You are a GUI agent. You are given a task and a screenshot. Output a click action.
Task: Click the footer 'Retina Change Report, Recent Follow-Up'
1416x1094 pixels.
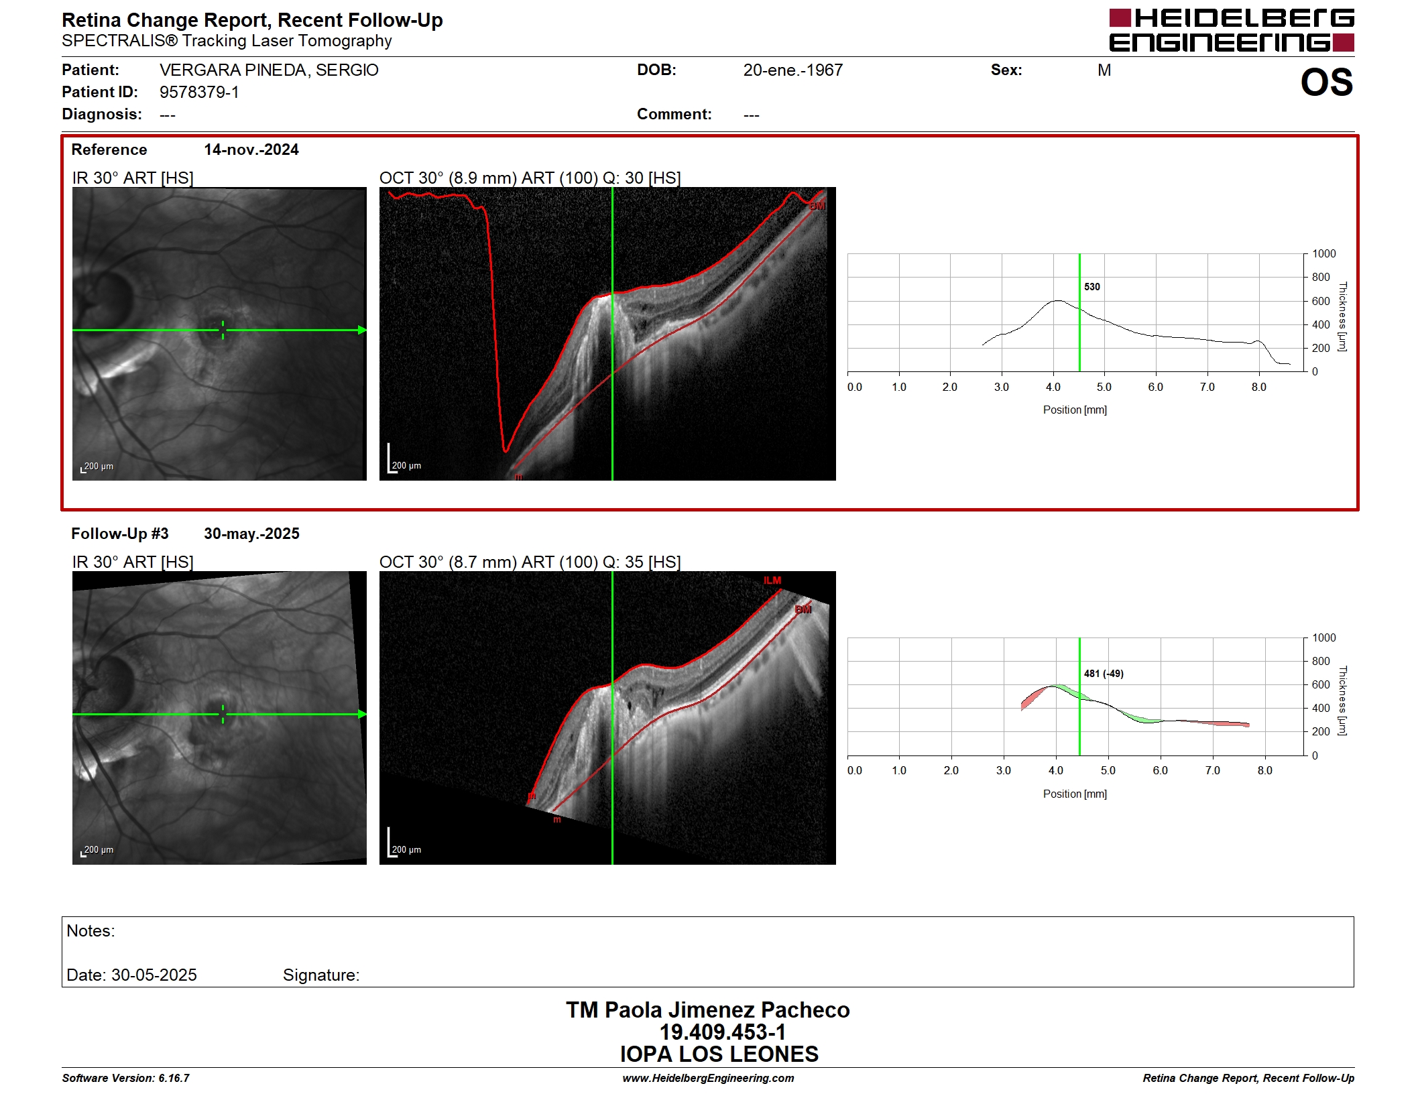pyautogui.click(x=1248, y=1079)
